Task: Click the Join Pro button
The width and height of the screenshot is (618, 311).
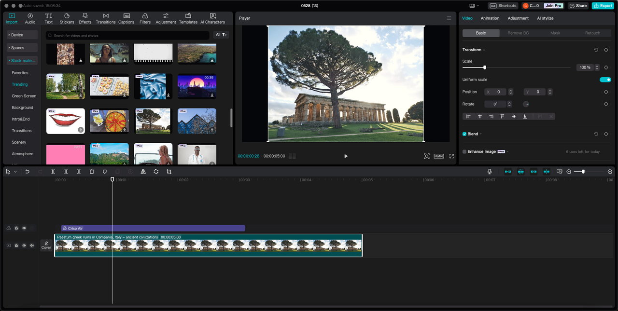Action: pyautogui.click(x=553, y=6)
